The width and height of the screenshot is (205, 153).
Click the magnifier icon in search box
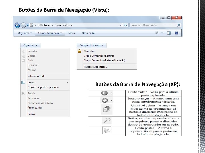179,25
